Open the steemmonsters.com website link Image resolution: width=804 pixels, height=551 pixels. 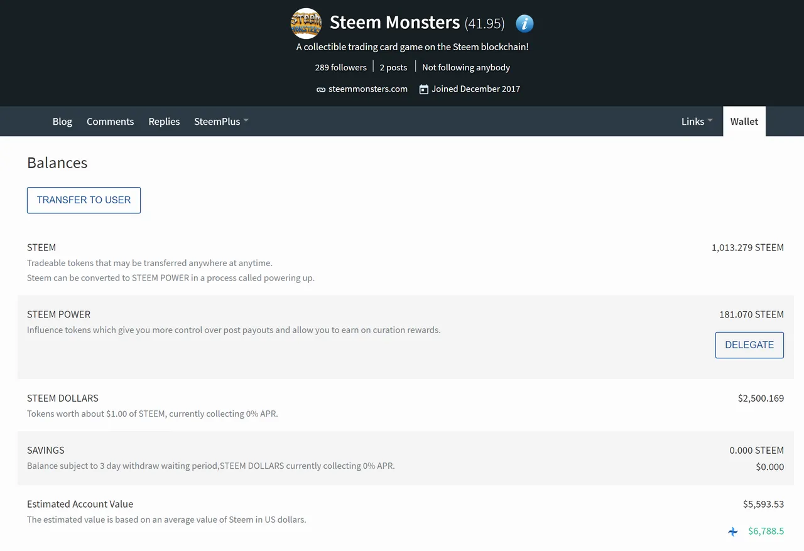click(x=368, y=89)
